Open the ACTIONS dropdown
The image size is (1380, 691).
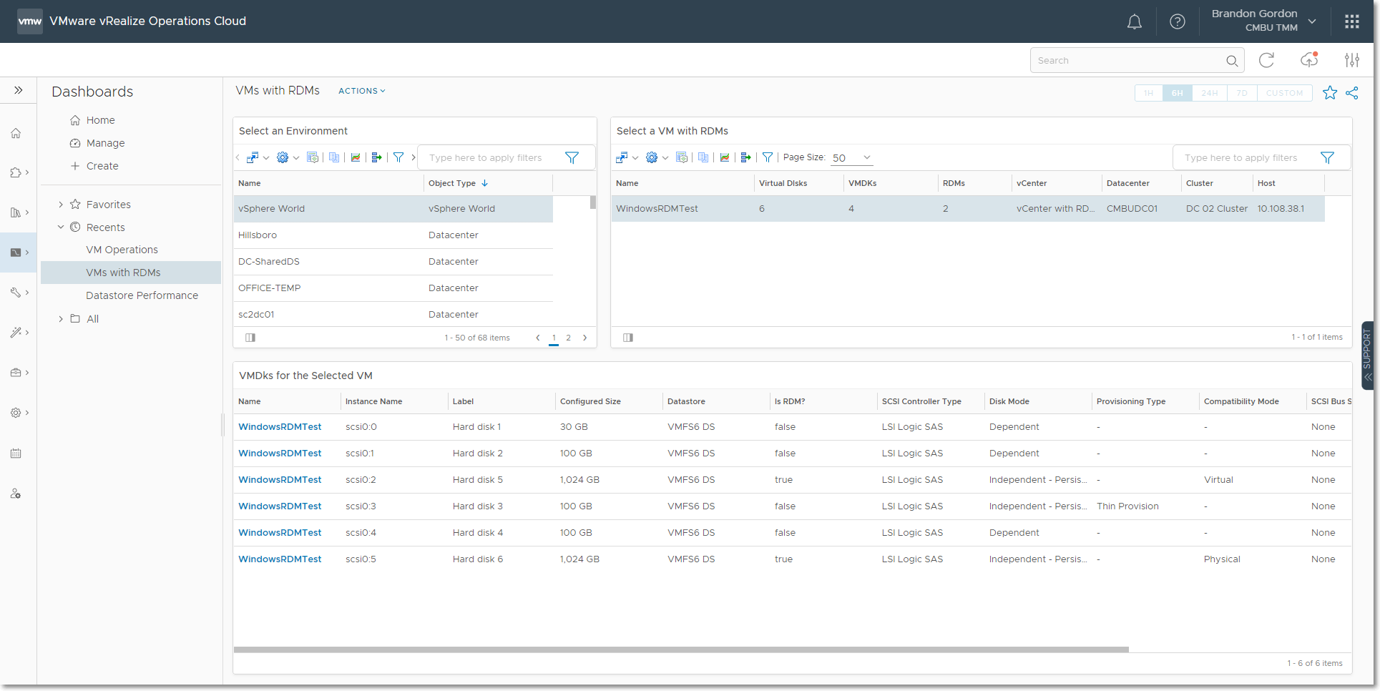click(x=362, y=91)
